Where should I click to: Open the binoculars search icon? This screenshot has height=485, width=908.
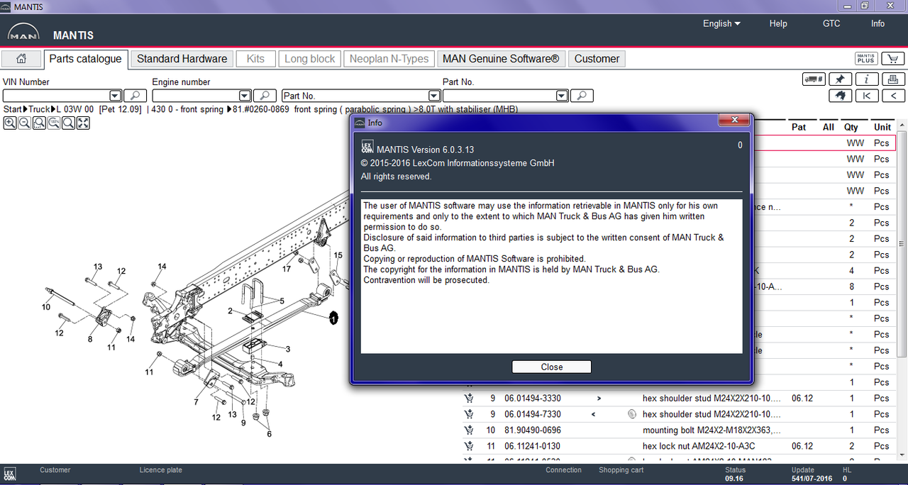click(x=841, y=96)
